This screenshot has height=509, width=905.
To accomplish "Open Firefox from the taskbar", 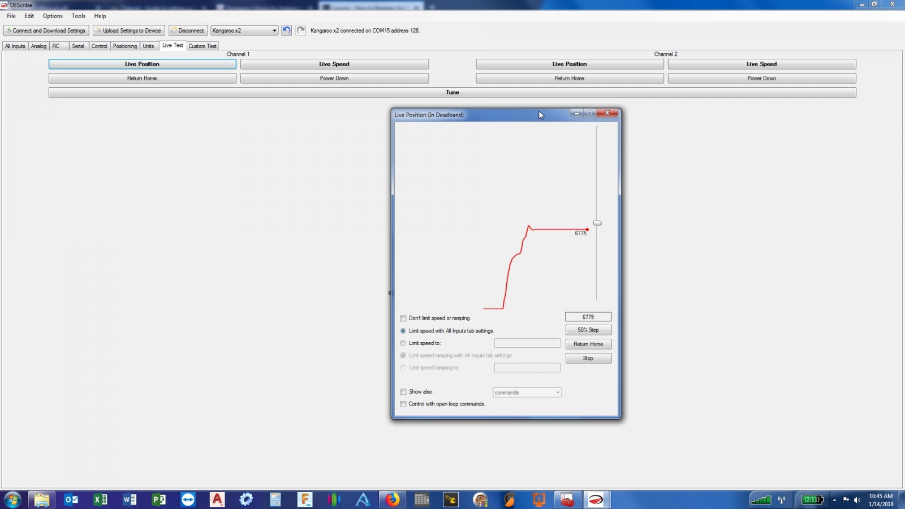I will pyautogui.click(x=392, y=499).
